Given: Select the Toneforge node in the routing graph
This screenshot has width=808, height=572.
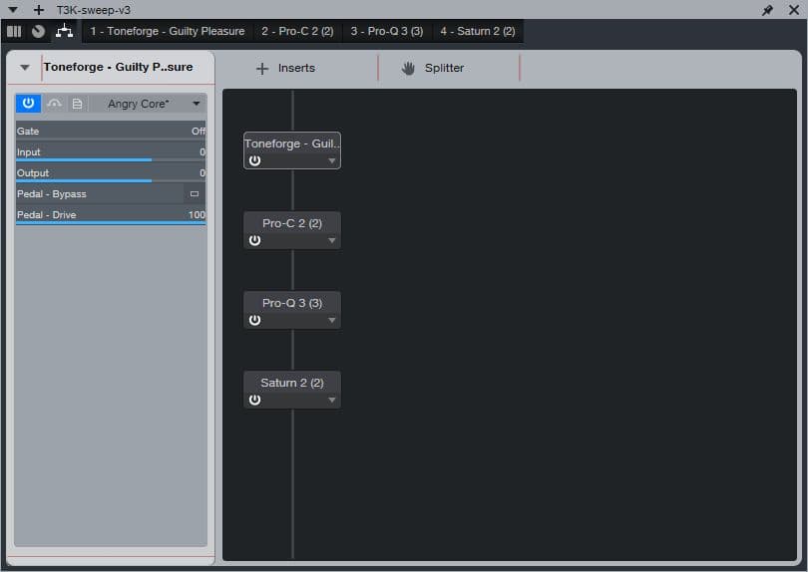Looking at the screenshot, I should coord(291,143).
